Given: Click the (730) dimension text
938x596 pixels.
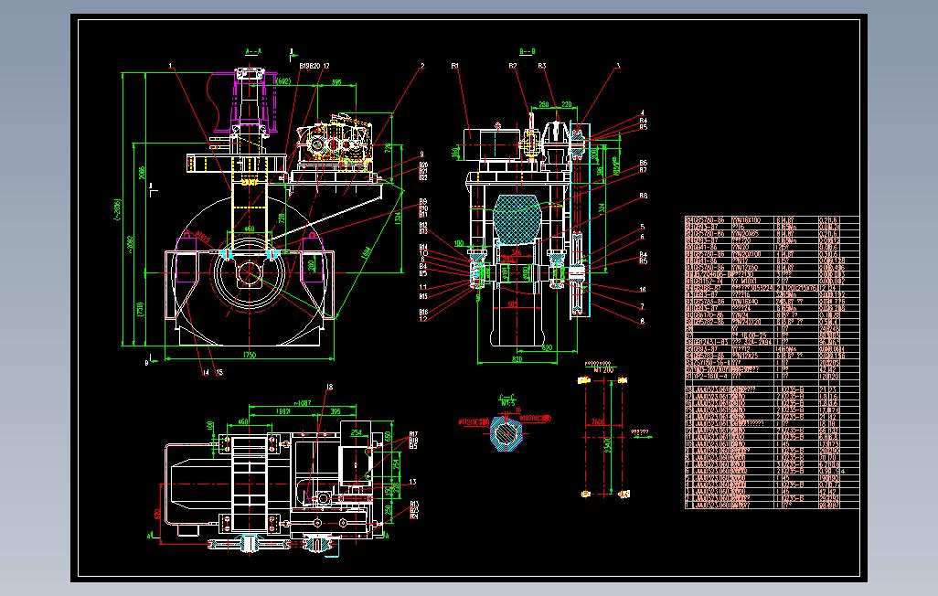Looking at the screenshot, I should tap(141, 309).
